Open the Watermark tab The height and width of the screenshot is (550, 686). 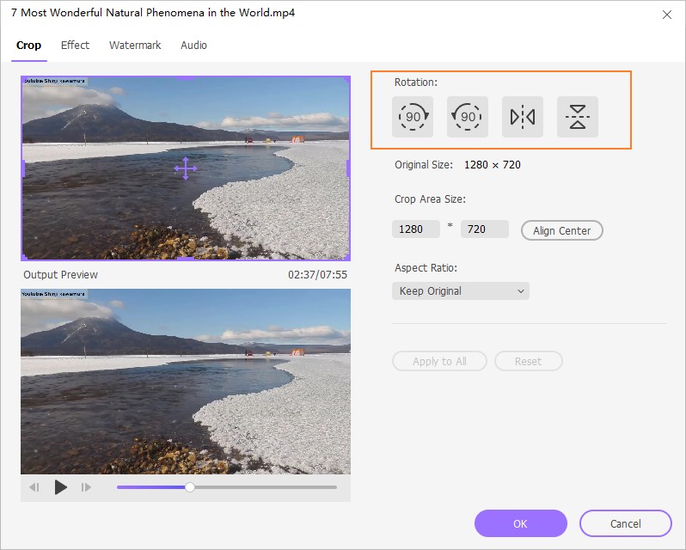click(x=135, y=46)
